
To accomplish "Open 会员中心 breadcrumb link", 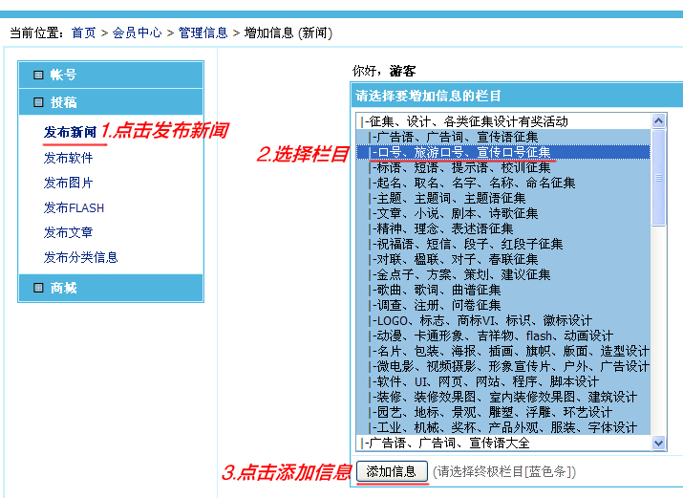I will pos(137,32).
